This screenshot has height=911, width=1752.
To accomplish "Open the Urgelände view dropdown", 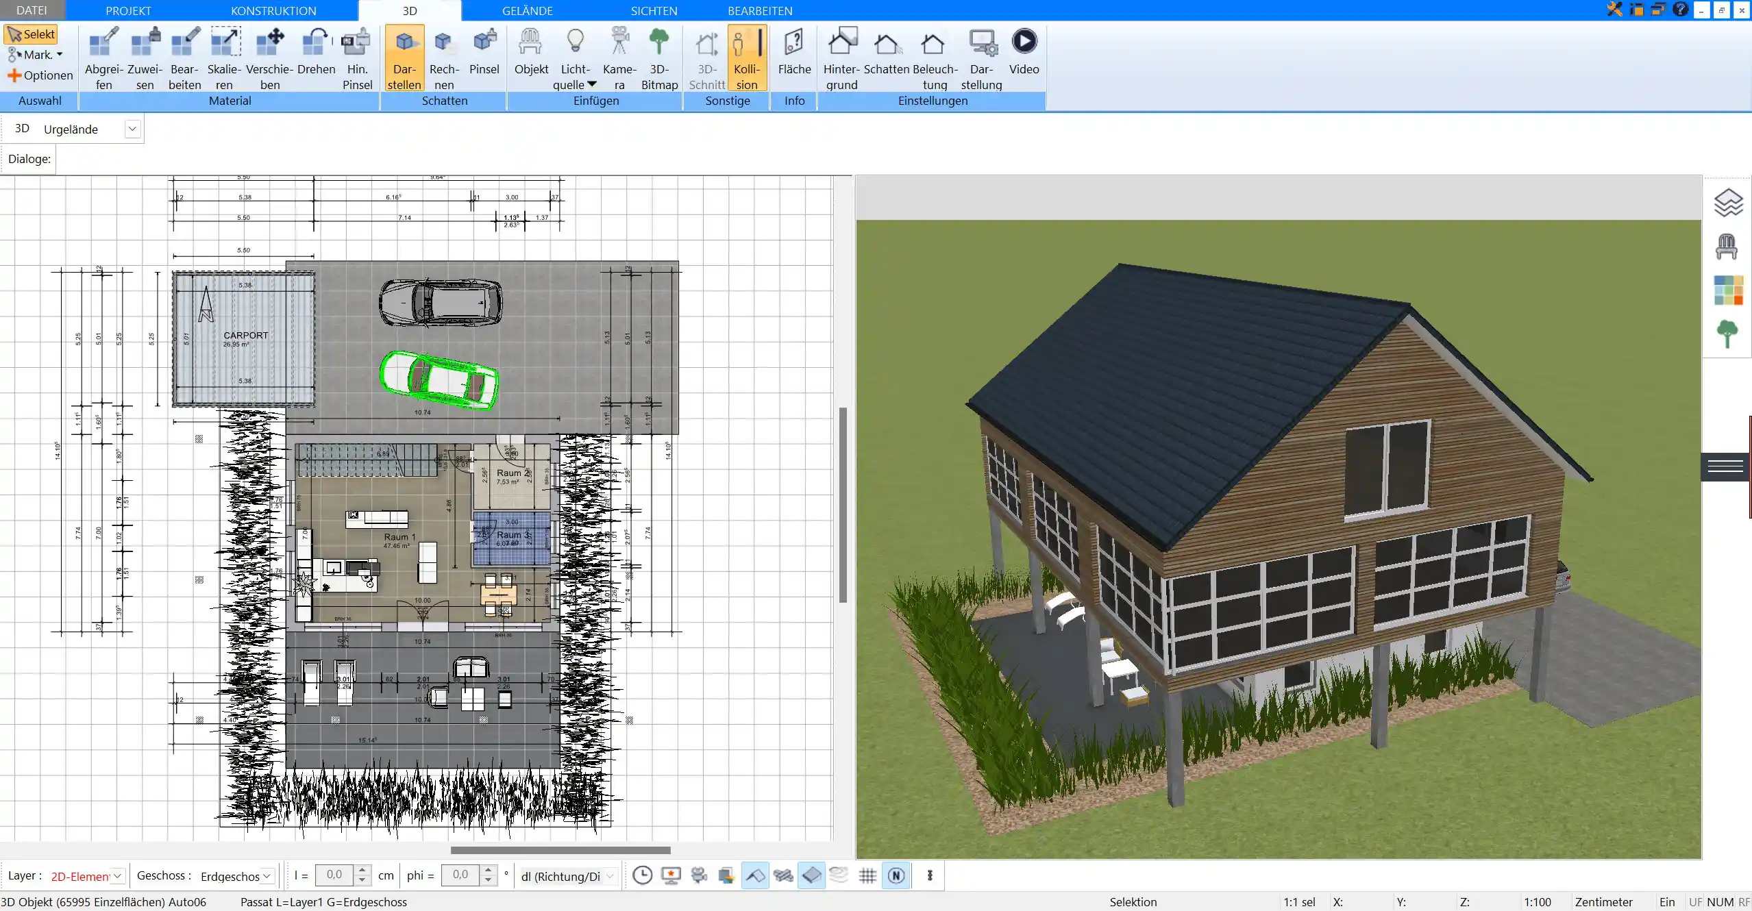I will (132, 129).
